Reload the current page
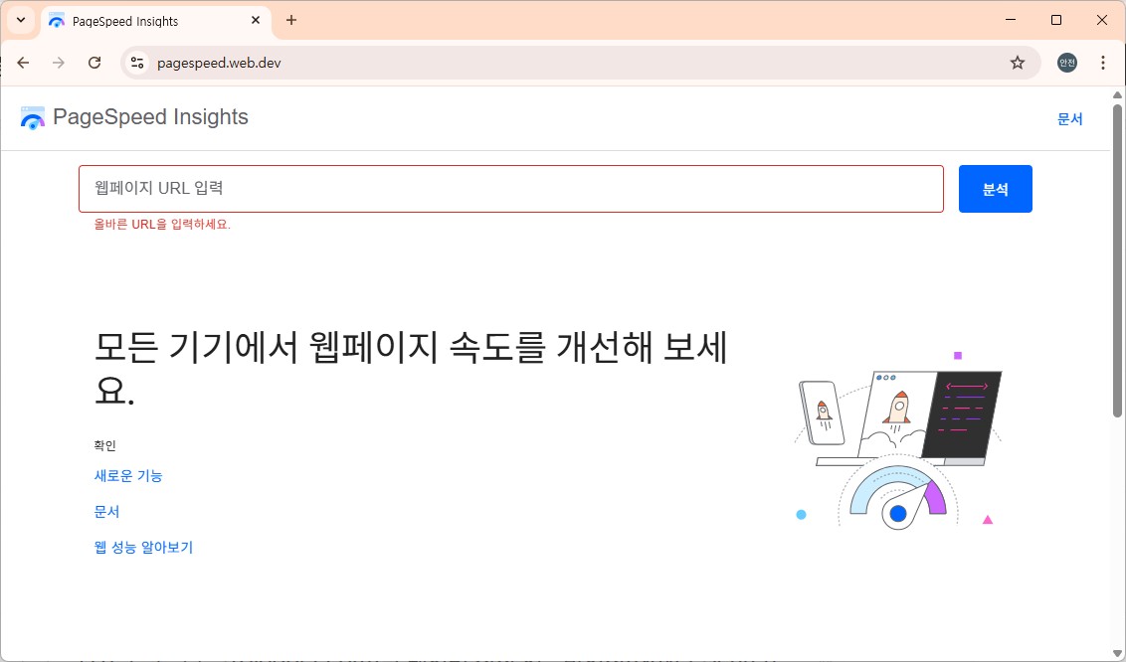Screen dimensions: 1126x662 [x=94, y=62]
